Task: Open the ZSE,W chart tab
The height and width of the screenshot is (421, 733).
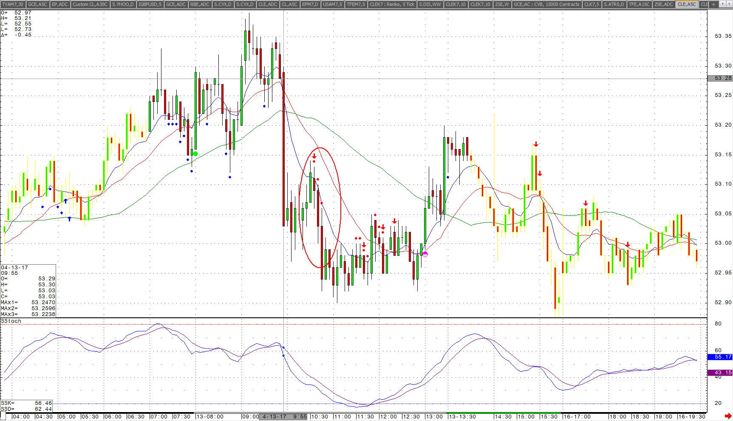Action: coord(502,4)
